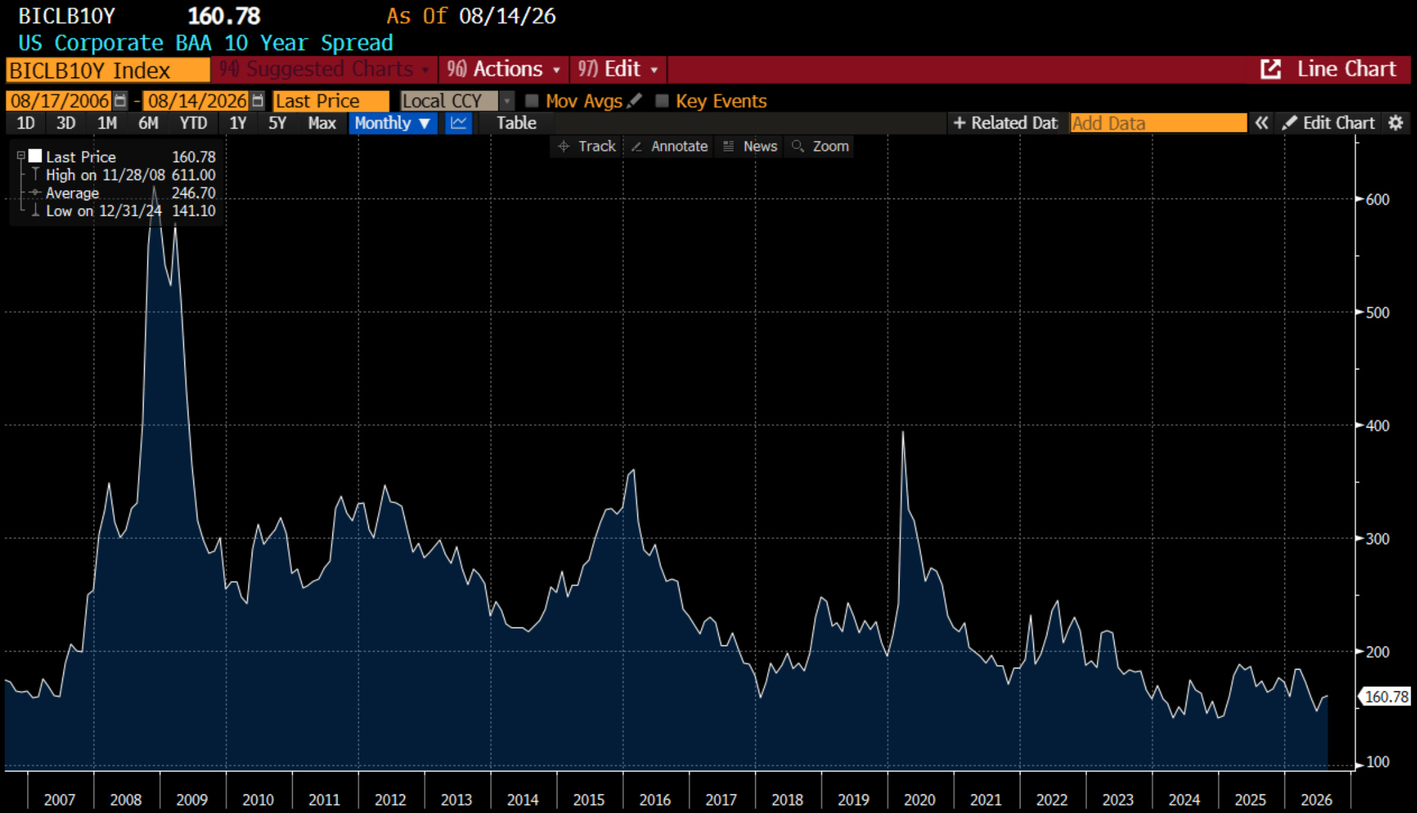The height and width of the screenshot is (813, 1417).
Task: Open the Monthly periodicity dropdown
Action: coord(393,123)
